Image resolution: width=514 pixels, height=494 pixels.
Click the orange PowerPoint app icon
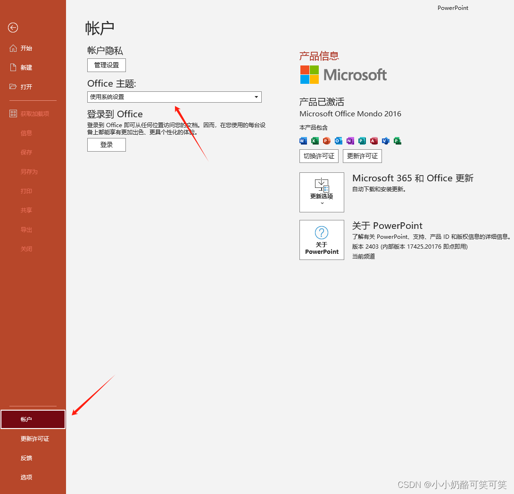326,141
